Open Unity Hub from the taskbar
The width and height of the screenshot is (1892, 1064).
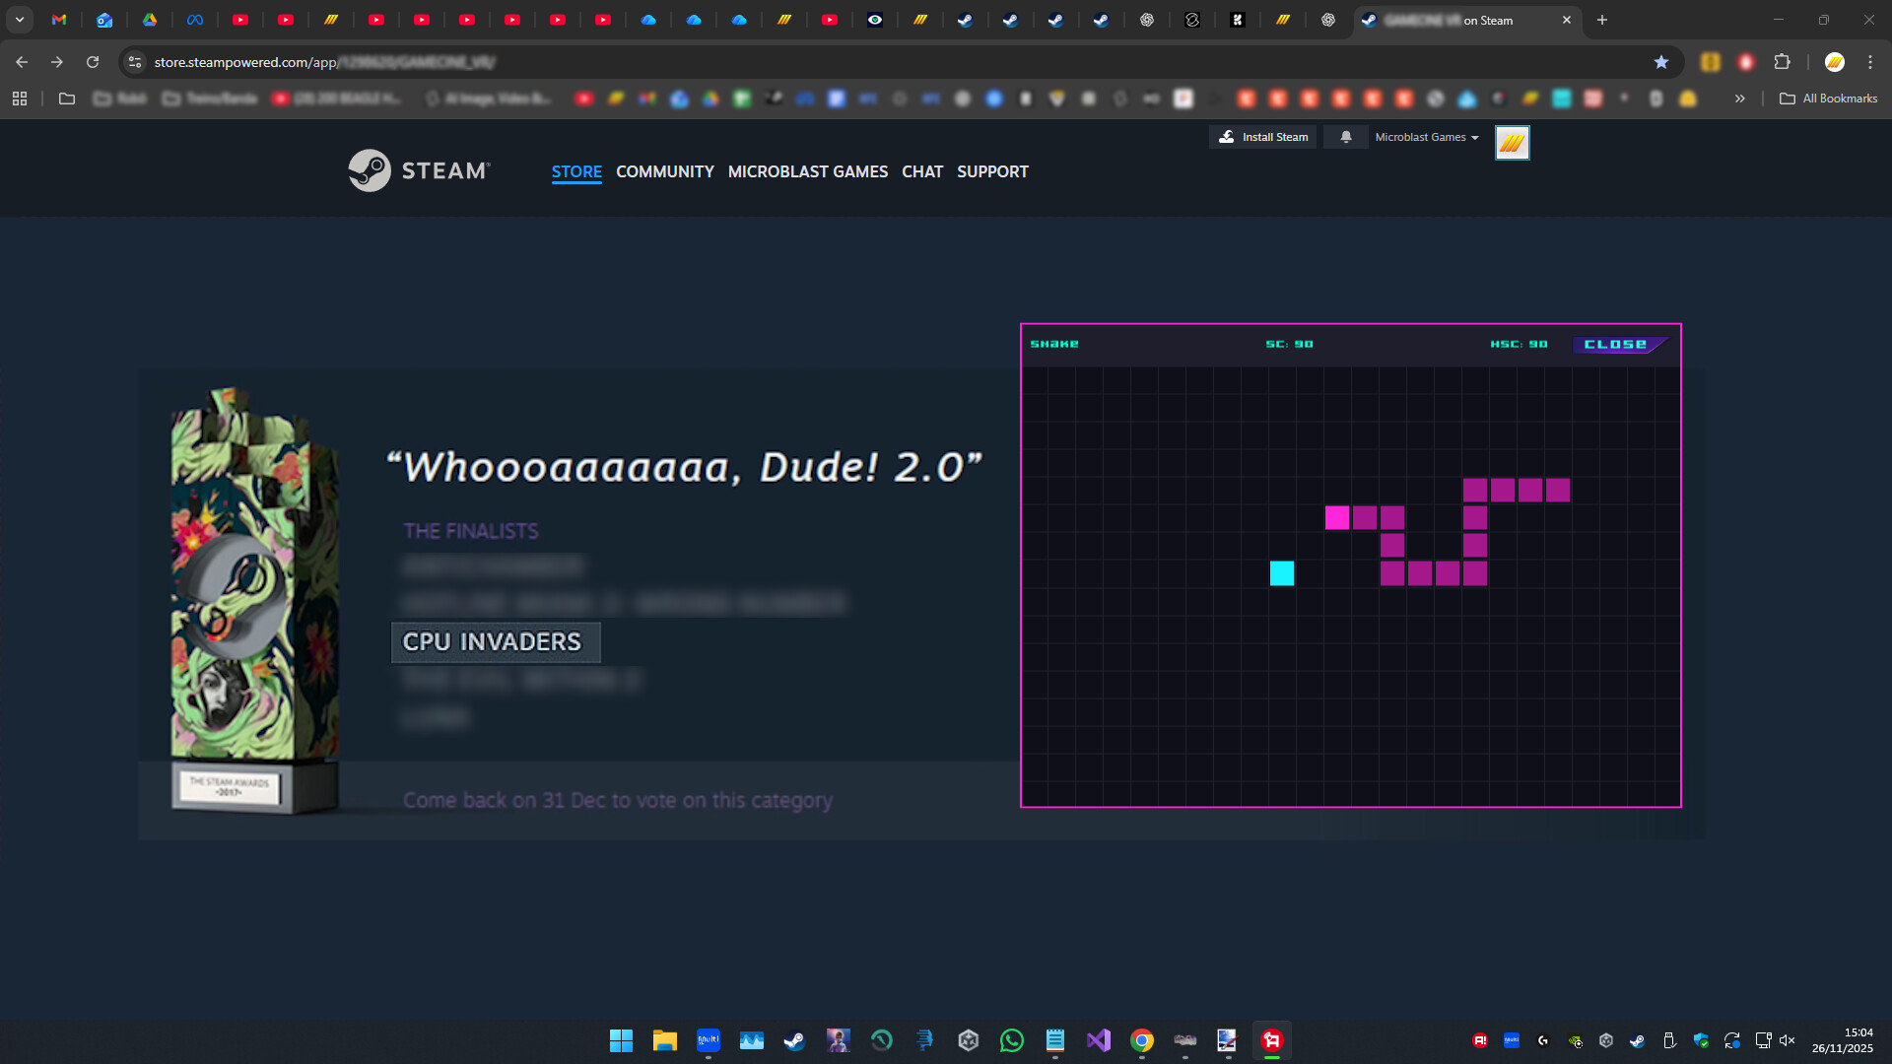969,1040
